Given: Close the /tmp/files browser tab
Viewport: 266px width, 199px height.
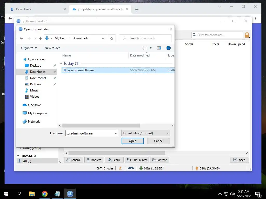Looking at the screenshot, I should point(127,9).
